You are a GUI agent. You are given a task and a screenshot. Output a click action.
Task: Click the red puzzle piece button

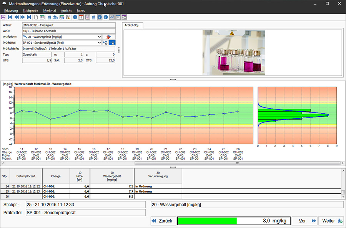tap(108, 37)
